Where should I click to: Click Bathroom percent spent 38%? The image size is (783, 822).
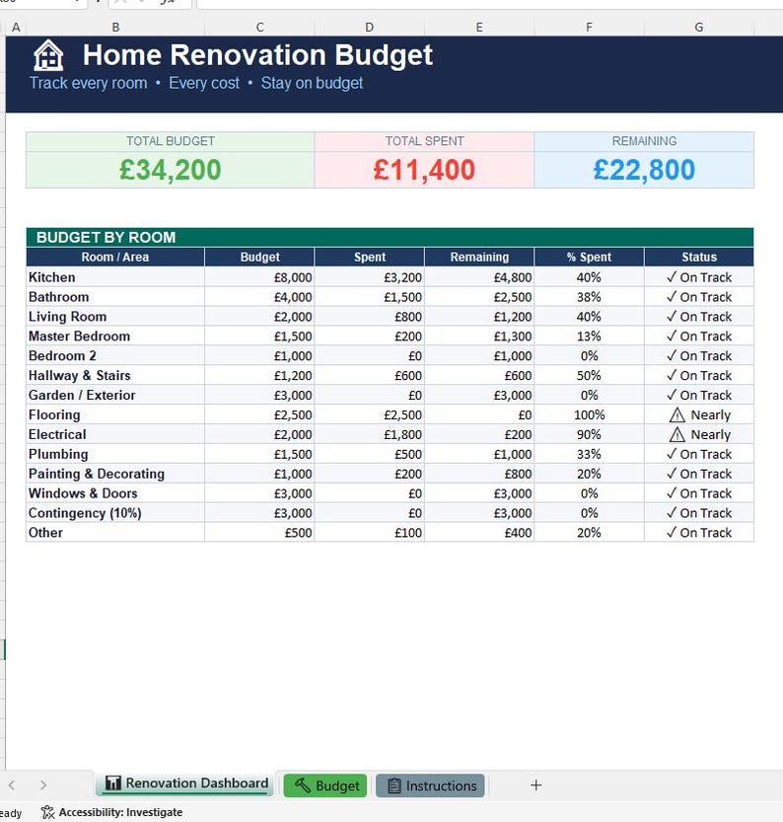[589, 297]
